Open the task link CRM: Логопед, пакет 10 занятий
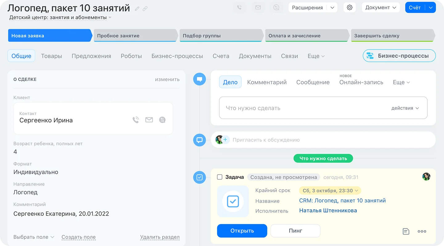444x246 pixels. pyautogui.click(x=343, y=200)
